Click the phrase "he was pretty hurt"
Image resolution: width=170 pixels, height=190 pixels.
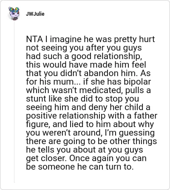(119, 39)
